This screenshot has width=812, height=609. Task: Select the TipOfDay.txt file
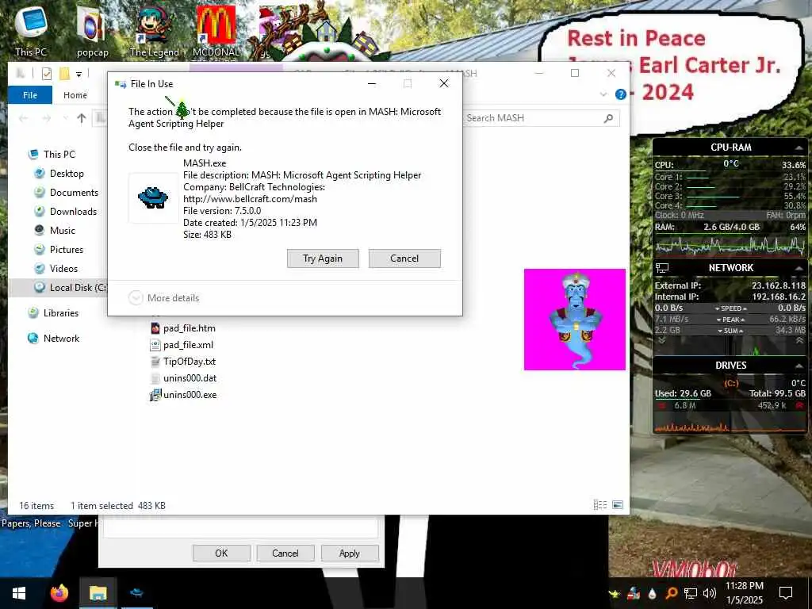click(x=183, y=361)
